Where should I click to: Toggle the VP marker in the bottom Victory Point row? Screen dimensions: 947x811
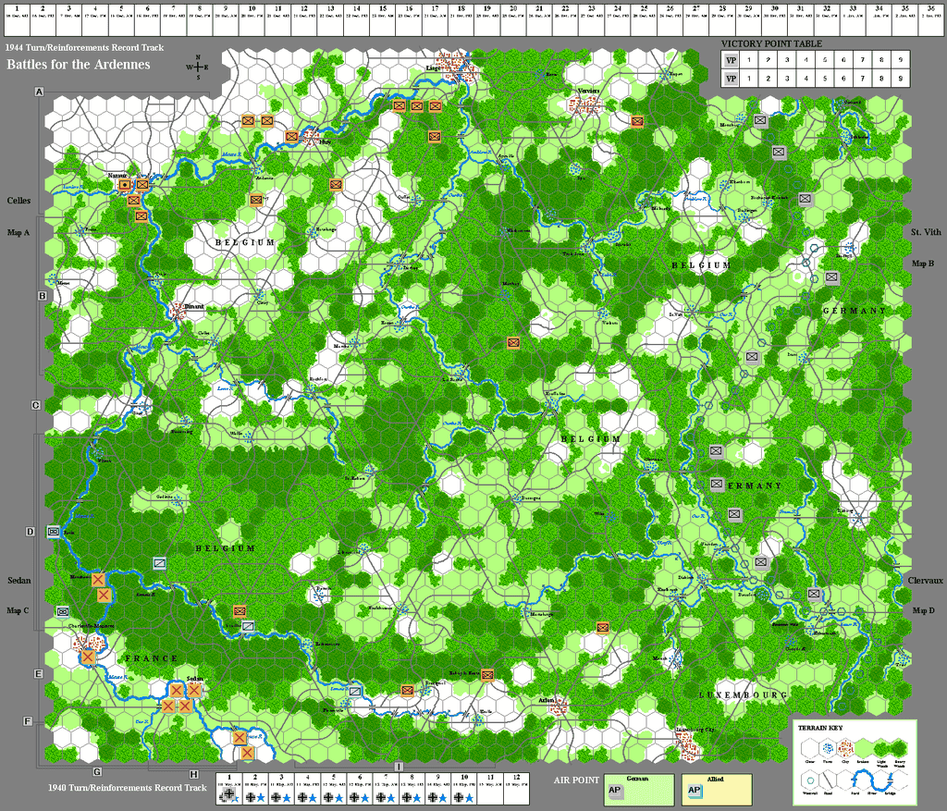pos(730,79)
